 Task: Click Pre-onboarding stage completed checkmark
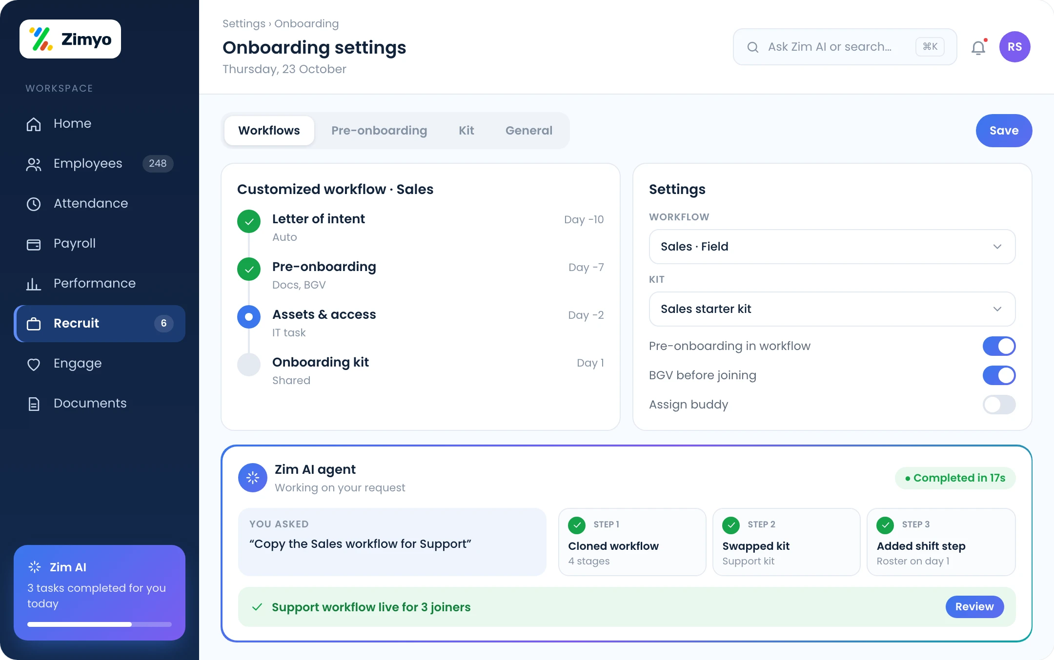point(249,269)
